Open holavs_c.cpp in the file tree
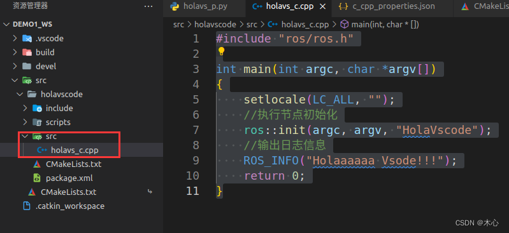The image size is (509, 233). click(82, 150)
